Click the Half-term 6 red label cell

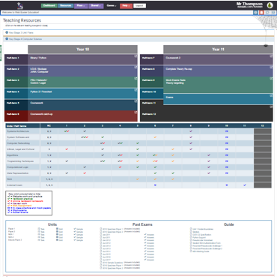16,116
